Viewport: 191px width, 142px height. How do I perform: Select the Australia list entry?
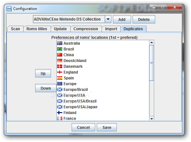point(103,43)
